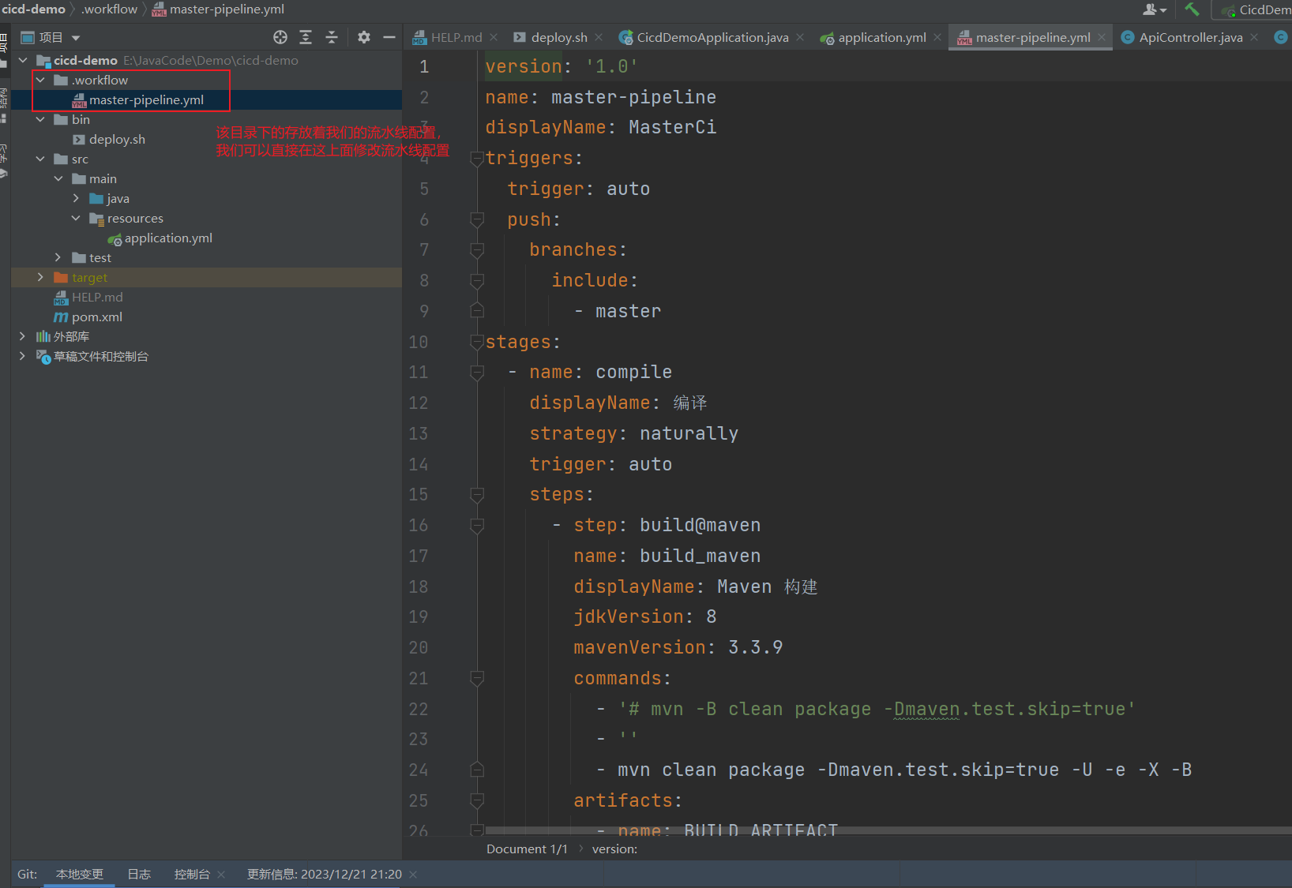The width and height of the screenshot is (1292, 888).
Task: Fold the steps block at line 15
Action: pos(477,495)
